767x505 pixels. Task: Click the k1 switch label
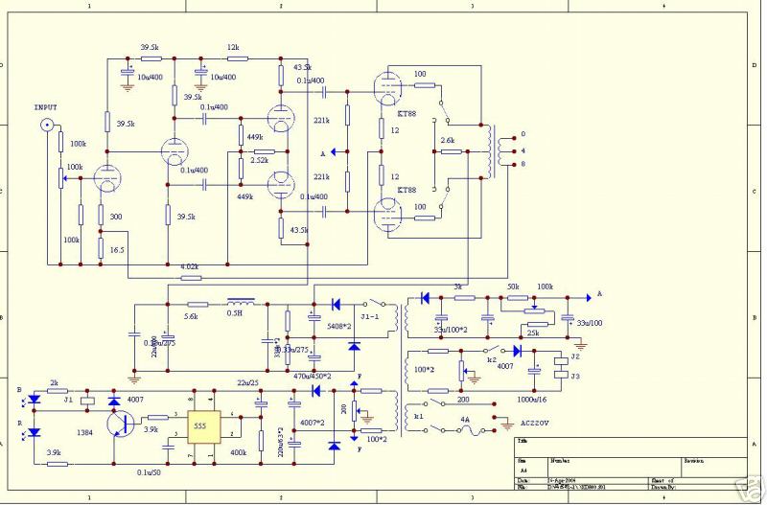(419, 417)
